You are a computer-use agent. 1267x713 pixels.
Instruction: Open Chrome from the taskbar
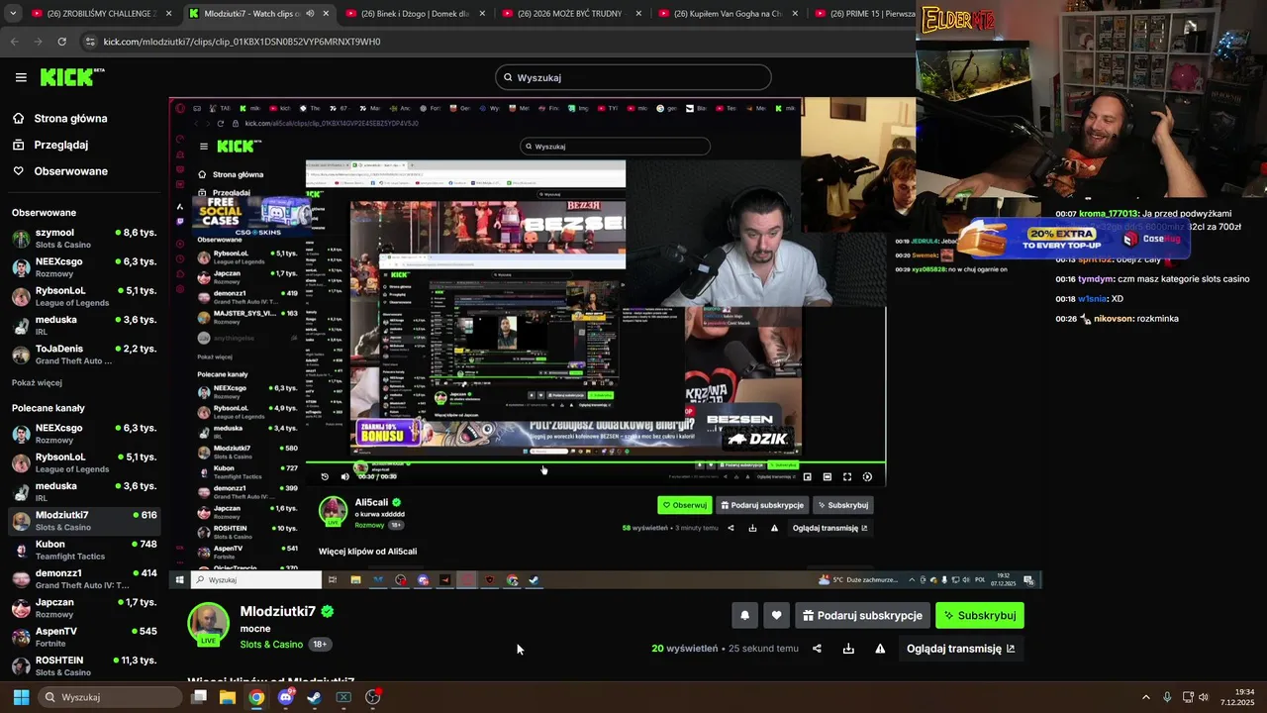[256, 697]
